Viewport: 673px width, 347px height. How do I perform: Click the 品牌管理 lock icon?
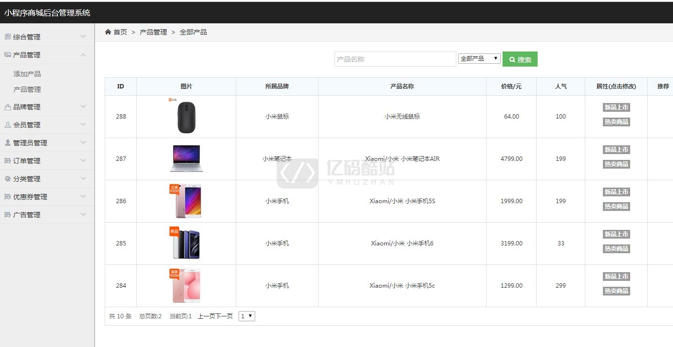(8, 106)
